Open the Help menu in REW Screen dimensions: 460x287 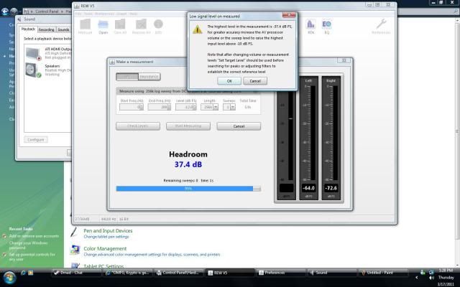pyautogui.click(x=134, y=14)
